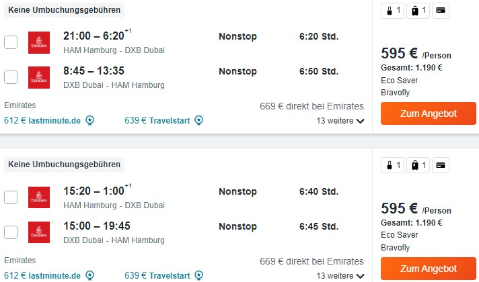The width and height of the screenshot is (479, 282).
Task: Open 639 € Travelstart link in second offer
Action: point(157,275)
